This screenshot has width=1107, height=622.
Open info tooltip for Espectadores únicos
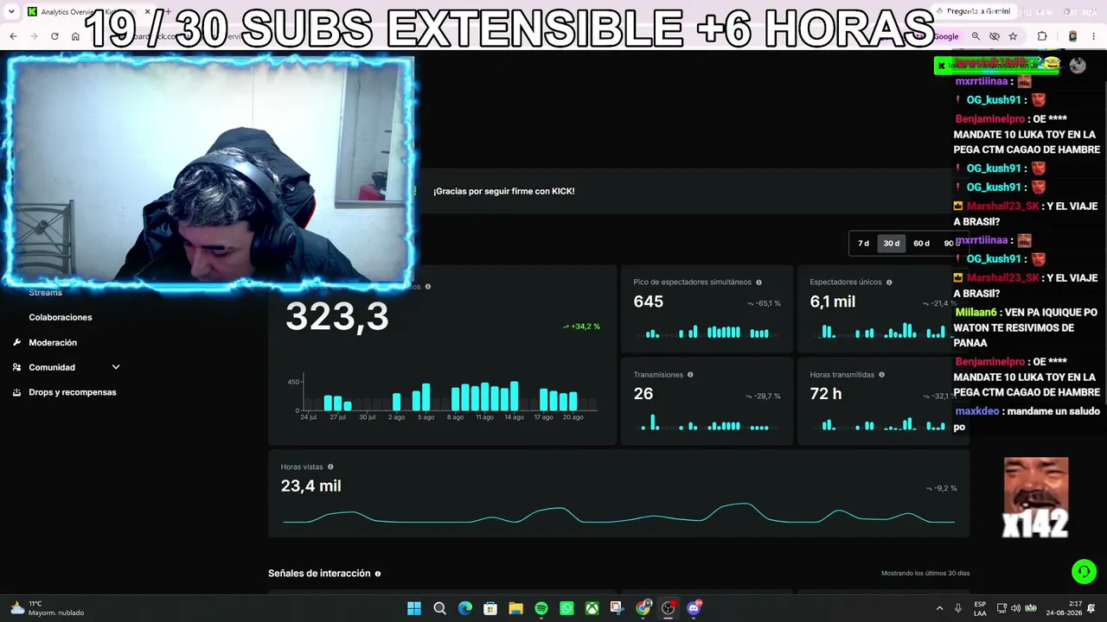coord(888,282)
